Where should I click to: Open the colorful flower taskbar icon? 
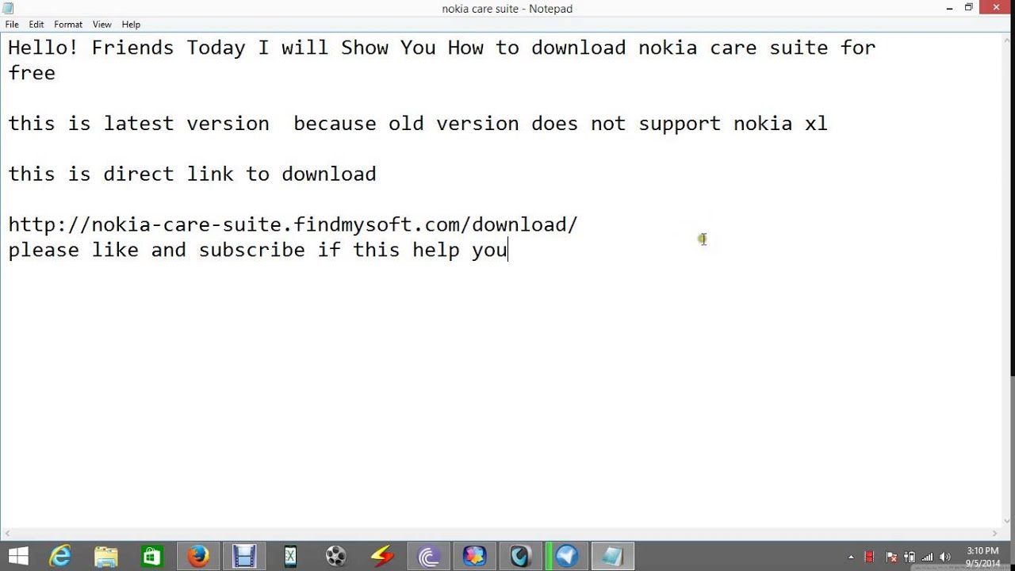[x=474, y=556]
